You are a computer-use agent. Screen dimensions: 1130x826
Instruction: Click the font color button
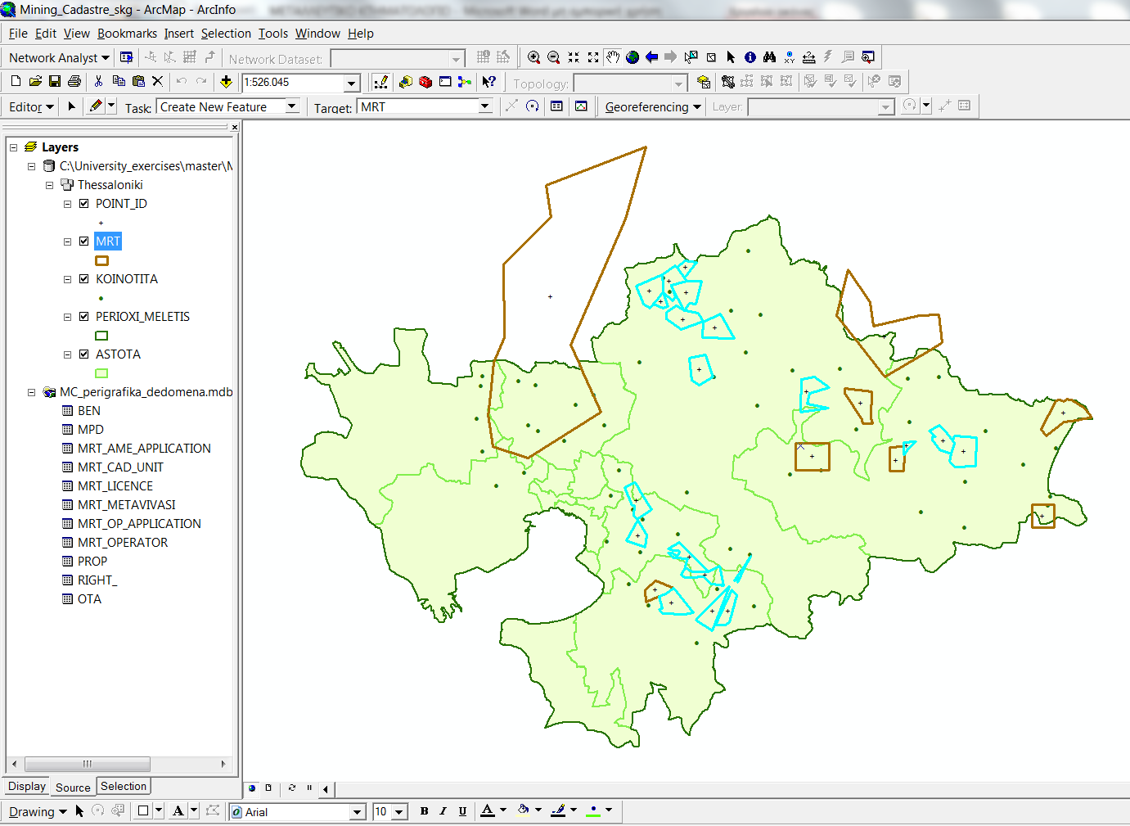coord(488,810)
